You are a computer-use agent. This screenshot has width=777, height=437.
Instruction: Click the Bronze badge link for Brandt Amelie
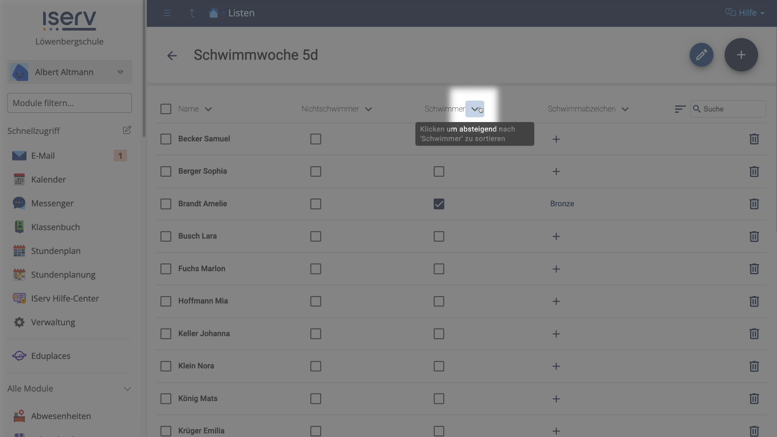click(562, 204)
